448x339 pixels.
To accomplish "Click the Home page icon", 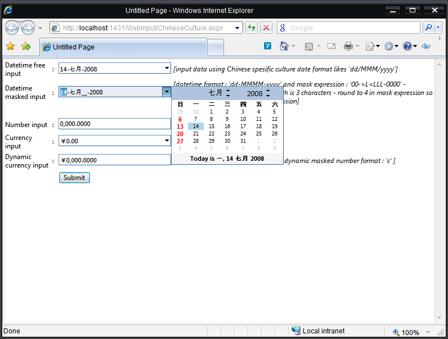I will [x=284, y=47].
